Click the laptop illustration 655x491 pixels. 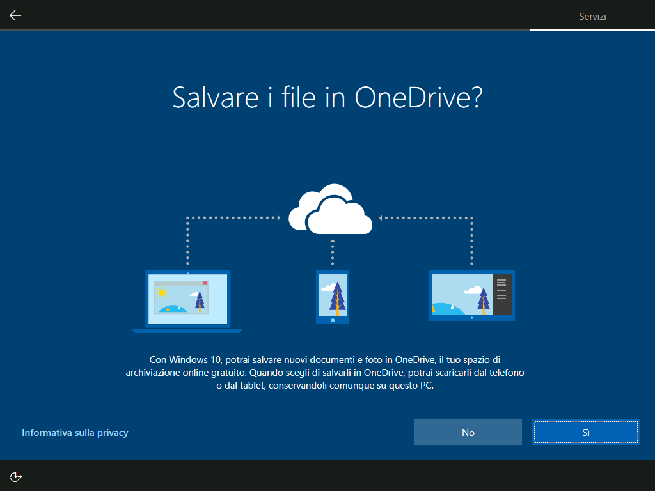pos(187,302)
